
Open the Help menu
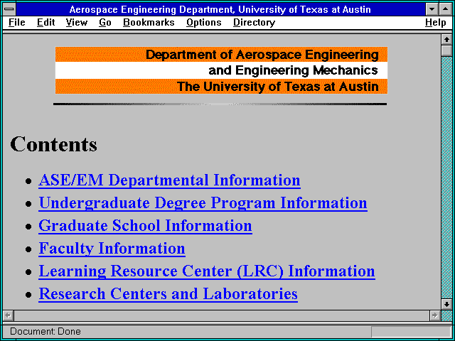pyautogui.click(x=436, y=22)
